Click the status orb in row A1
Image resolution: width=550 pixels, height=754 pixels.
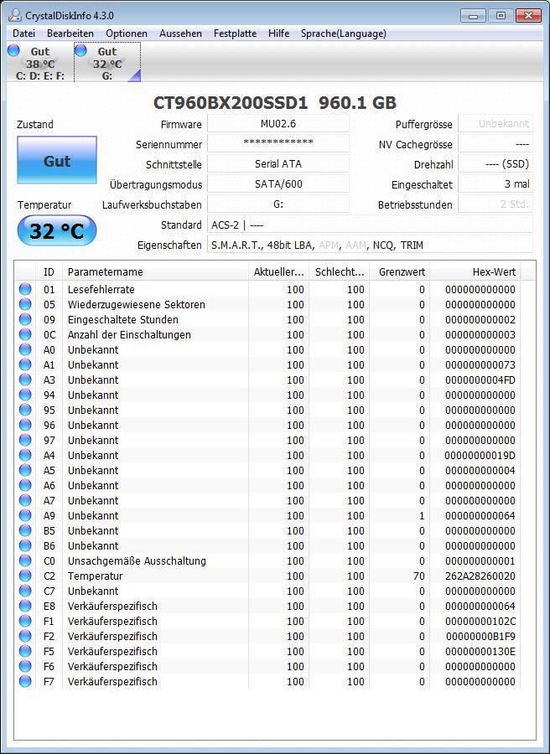[25, 364]
